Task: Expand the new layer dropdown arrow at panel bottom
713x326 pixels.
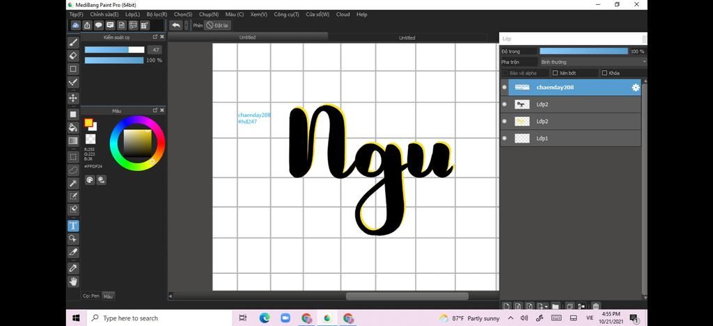Action: coord(545,307)
